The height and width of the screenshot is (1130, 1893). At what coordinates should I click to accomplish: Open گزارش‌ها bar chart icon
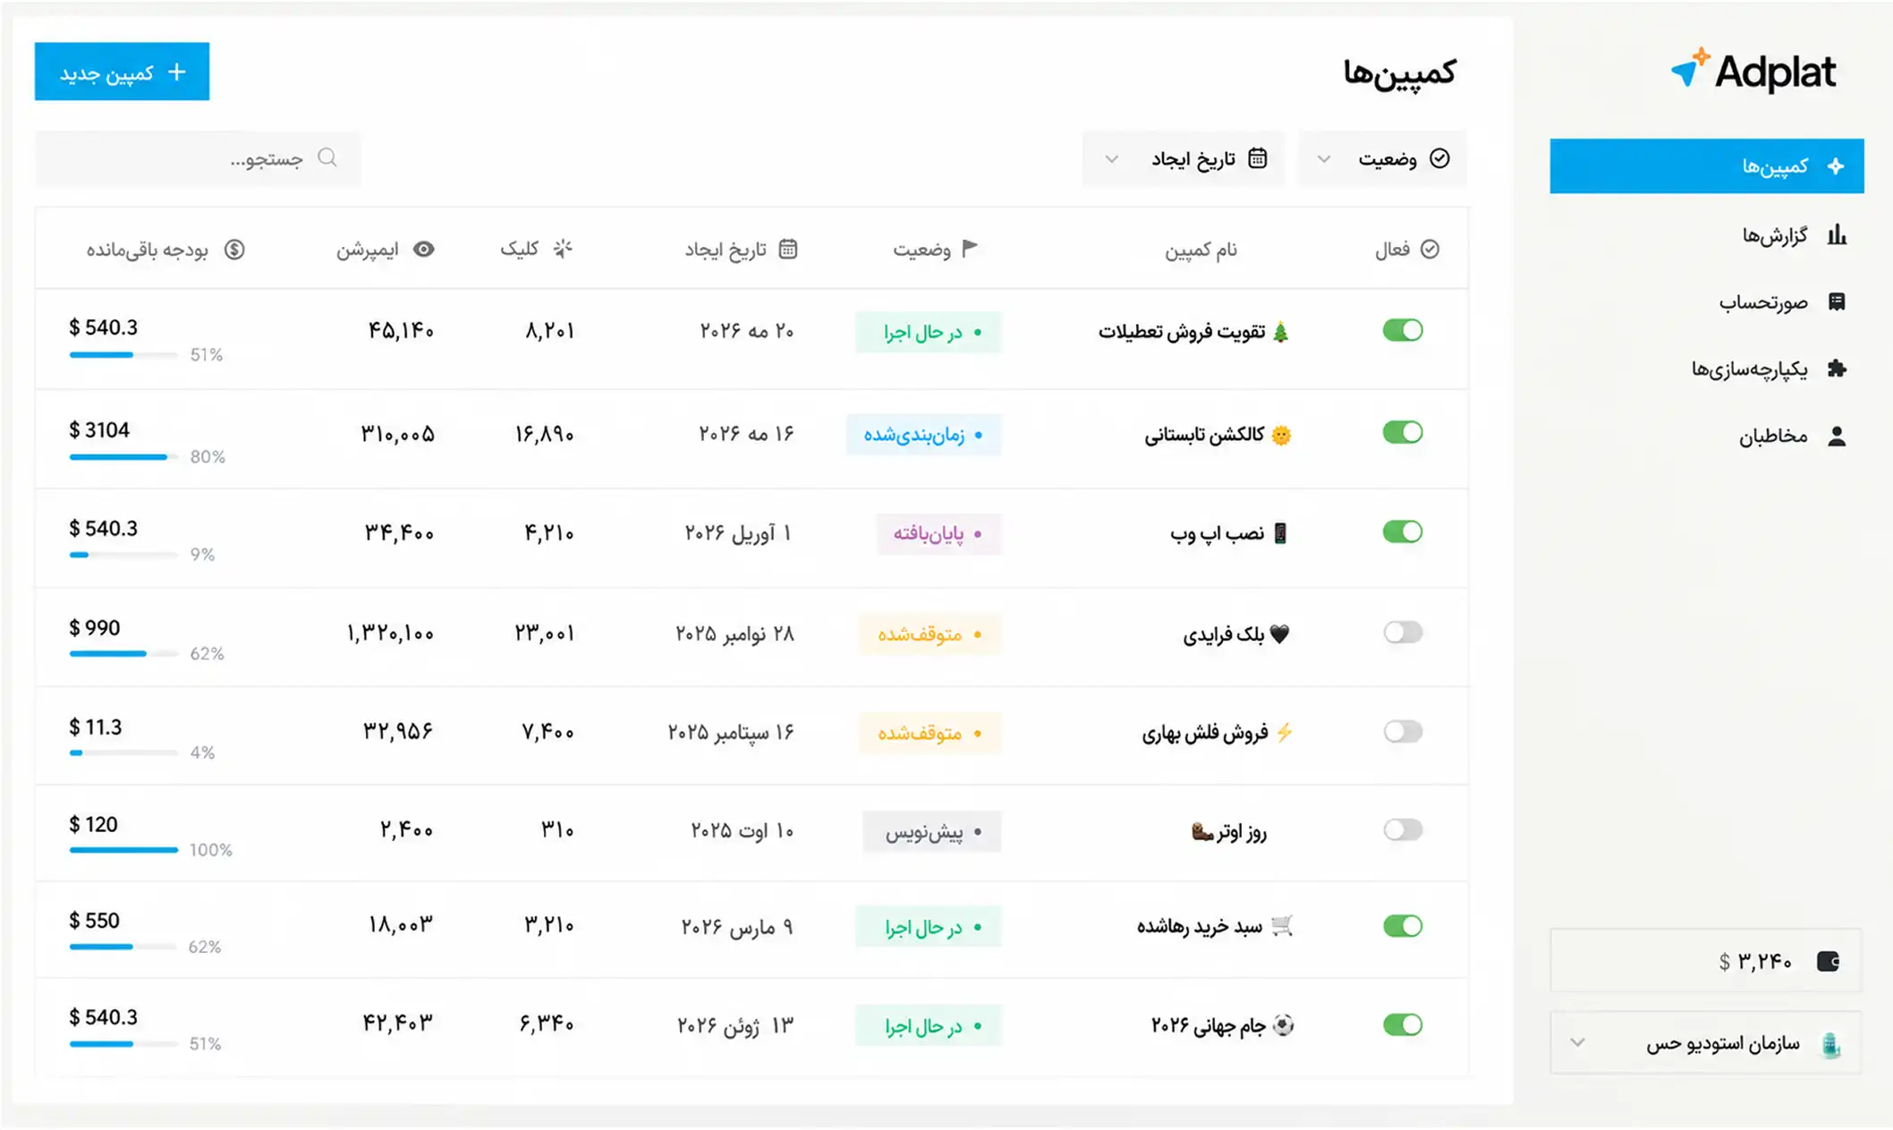click(1837, 235)
